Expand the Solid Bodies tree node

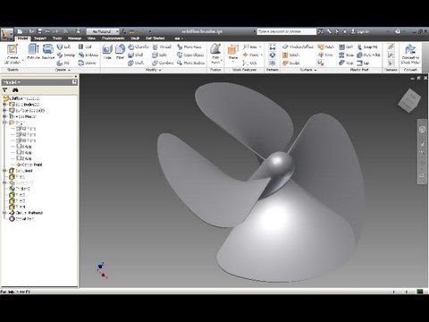point(4,105)
